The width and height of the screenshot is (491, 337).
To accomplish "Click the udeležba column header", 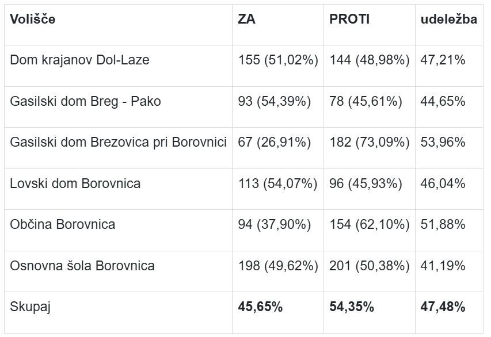I will coord(449,19).
